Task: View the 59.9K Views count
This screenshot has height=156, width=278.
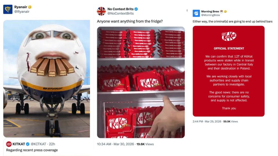Action: pyautogui.click(x=230, y=121)
